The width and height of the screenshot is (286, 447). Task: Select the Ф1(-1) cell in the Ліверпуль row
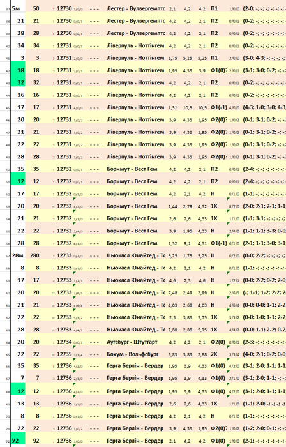[218, 107]
